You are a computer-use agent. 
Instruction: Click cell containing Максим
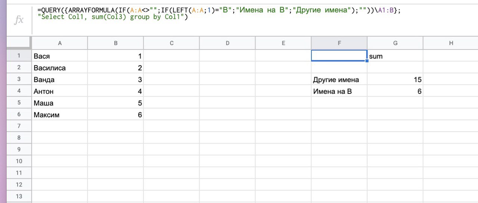tap(60, 114)
